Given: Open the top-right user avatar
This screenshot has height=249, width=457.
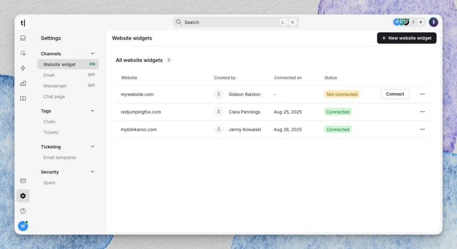Looking at the screenshot, I should coord(434,22).
